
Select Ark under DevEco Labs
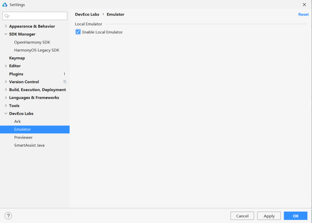17,121
